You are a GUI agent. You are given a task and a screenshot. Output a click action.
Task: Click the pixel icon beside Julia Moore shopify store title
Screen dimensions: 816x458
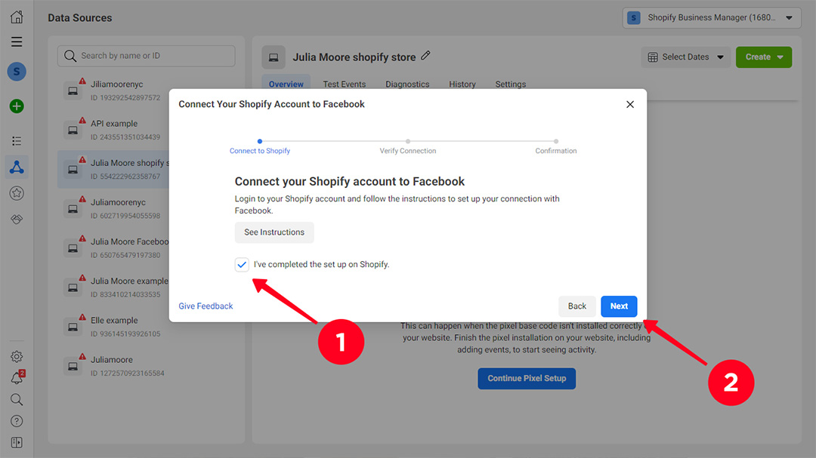pyautogui.click(x=274, y=57)
